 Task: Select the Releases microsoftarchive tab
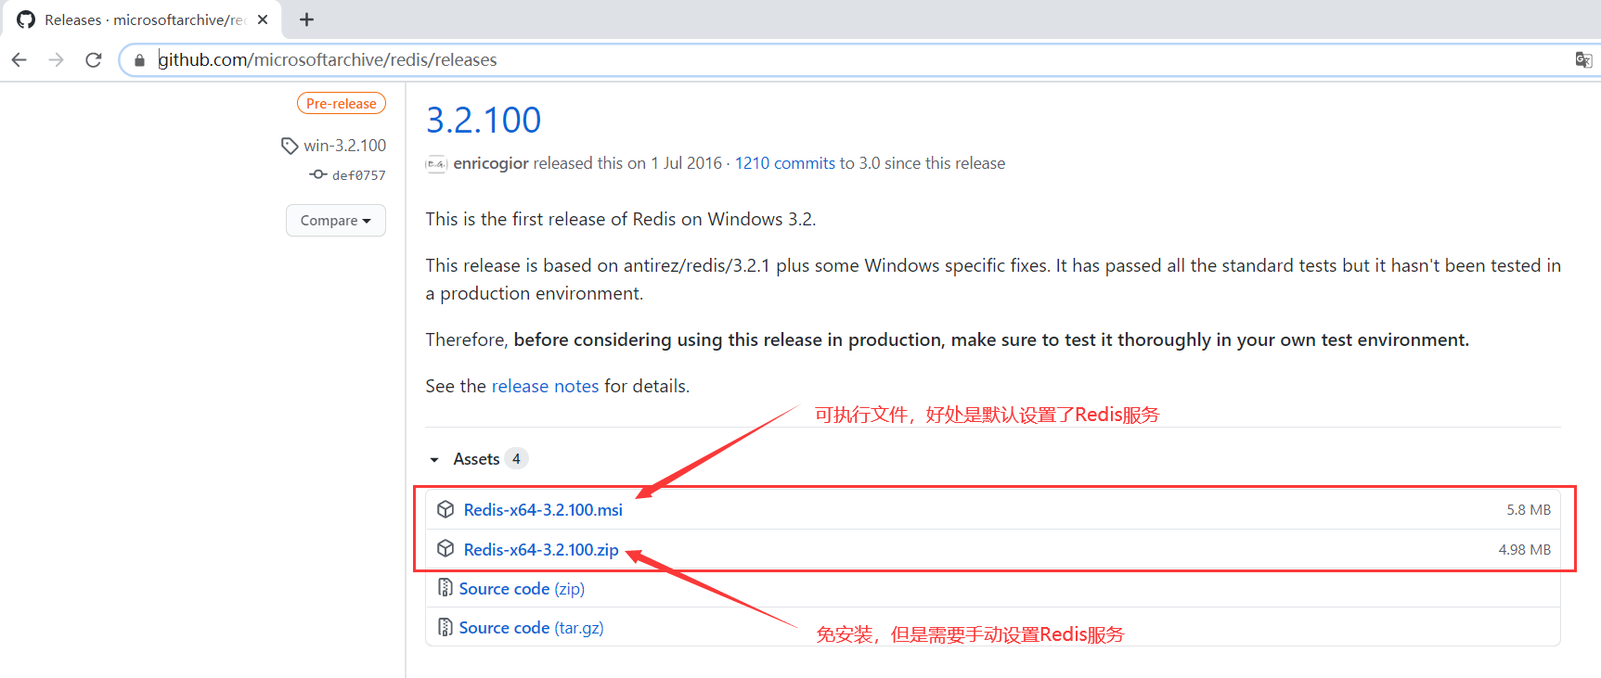[x=139, y=19]
